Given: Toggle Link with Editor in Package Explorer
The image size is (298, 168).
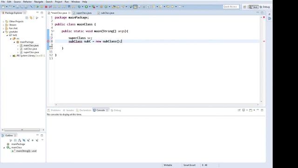Looking at the screenshot, I should click(x=31, y=18).
